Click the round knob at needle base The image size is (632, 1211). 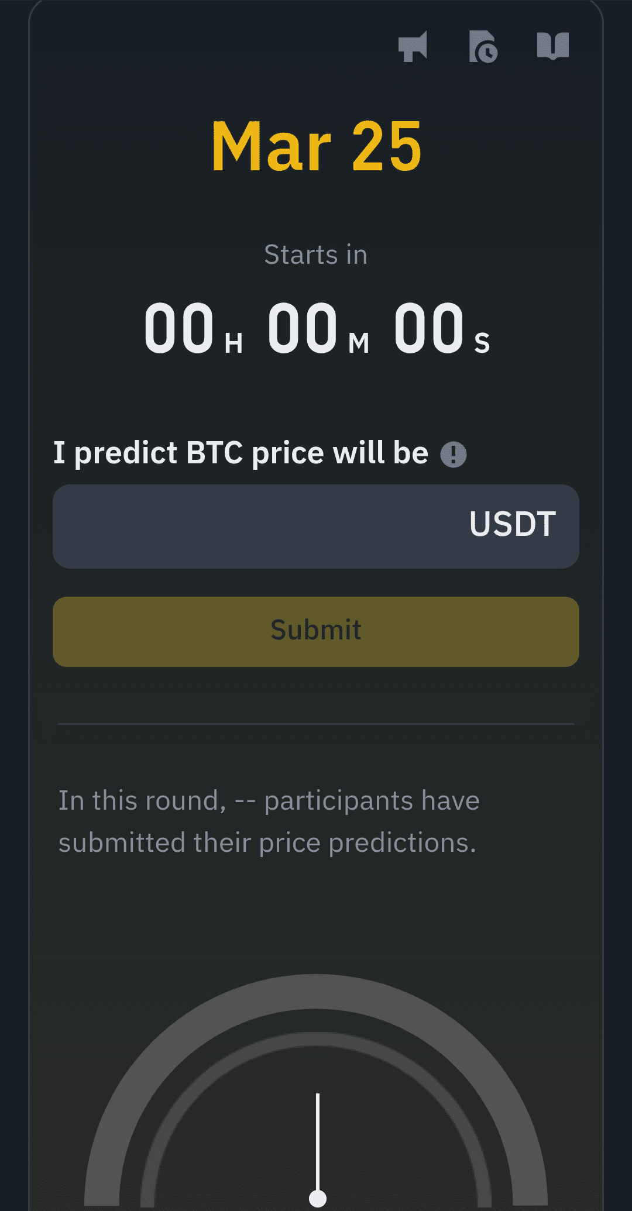pyautogui.click(x=318, y=1198)
